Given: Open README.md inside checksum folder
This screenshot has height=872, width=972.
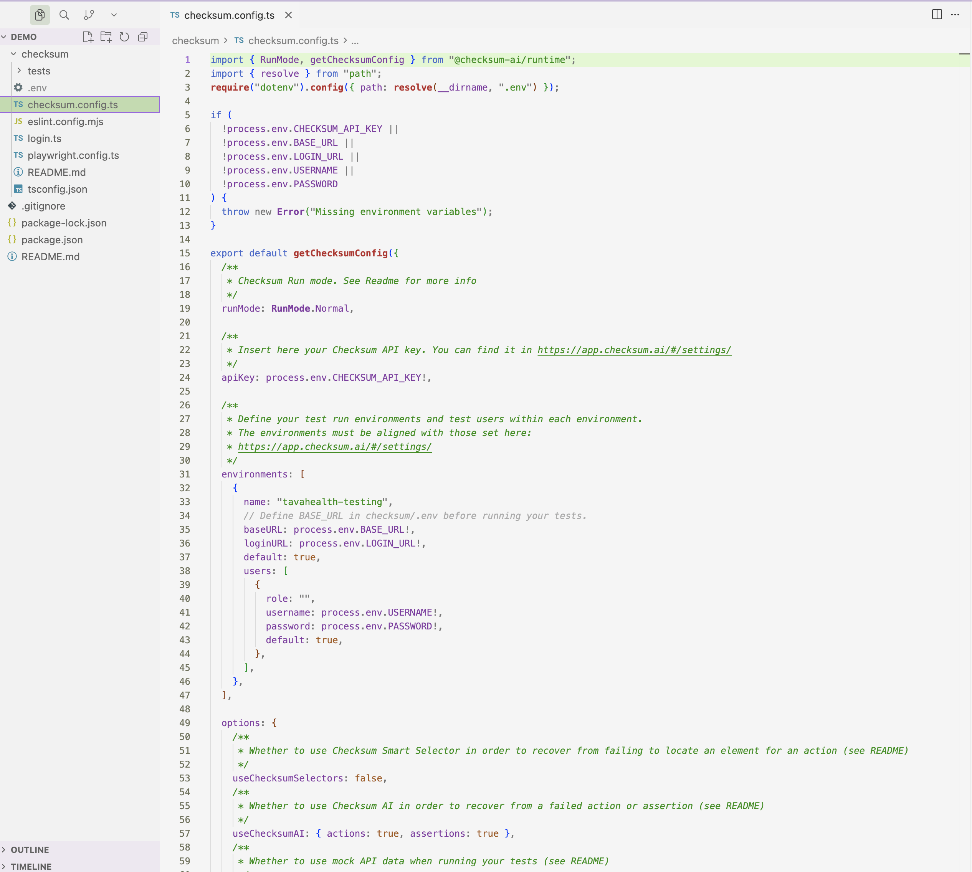Looking at the screenshot, I should click(x=79, y=172).
